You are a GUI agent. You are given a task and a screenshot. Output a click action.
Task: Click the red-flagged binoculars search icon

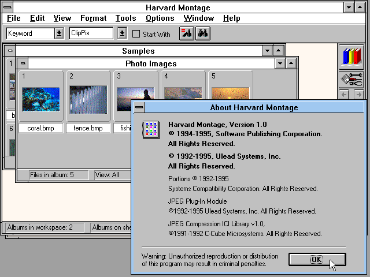coord(187,33)
